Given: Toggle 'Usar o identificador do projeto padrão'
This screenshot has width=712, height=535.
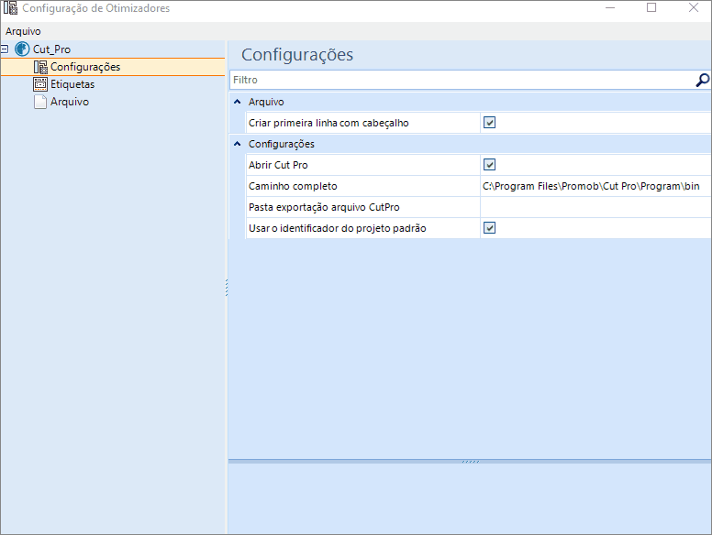Looking at the screenshot, I should (x=490, y=228).
